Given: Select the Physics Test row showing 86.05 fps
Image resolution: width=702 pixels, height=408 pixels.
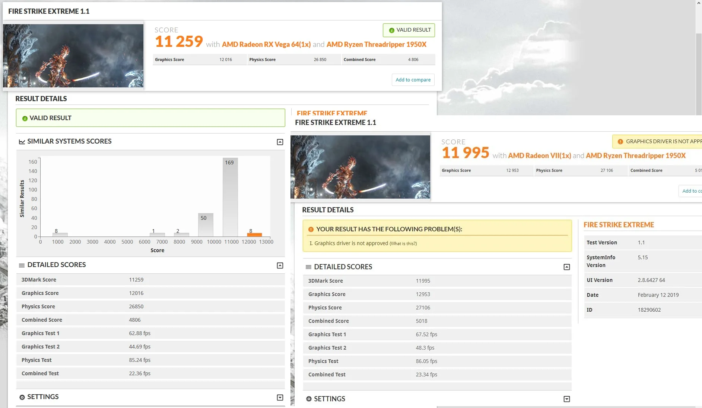Looking at the screenshot, I should coord(437,361).
